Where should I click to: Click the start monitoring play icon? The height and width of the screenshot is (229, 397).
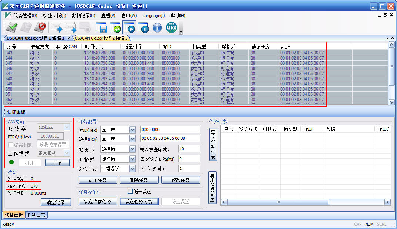(129, 27)
